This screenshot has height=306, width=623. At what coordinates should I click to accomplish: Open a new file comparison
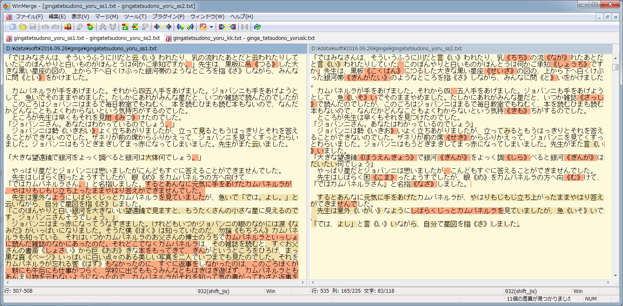[12, 27]
